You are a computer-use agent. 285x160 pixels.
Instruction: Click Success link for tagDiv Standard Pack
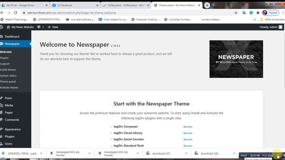click(188, 146)
